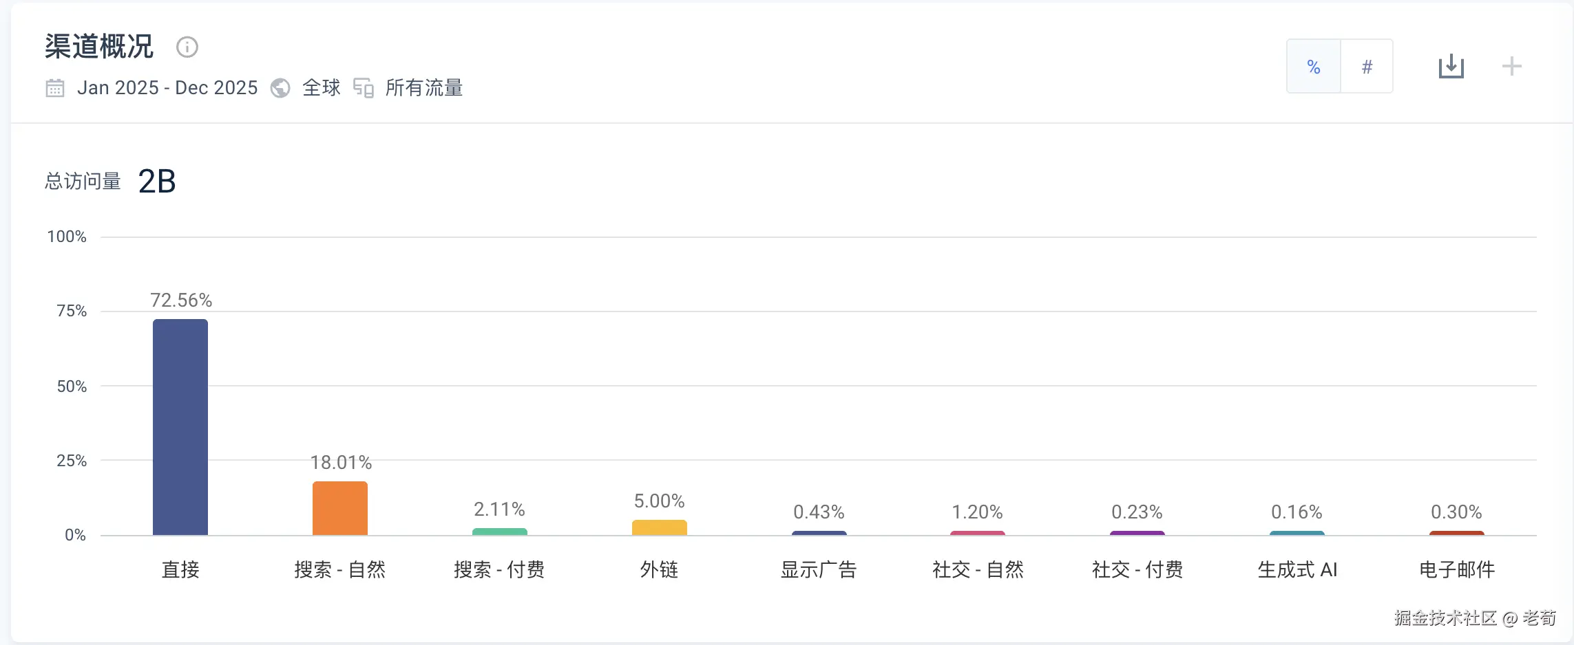The width and height of the screenshot is (1574, 645).
Task: Switch chart to absolute number view
Action: (x=1367, y=66)
